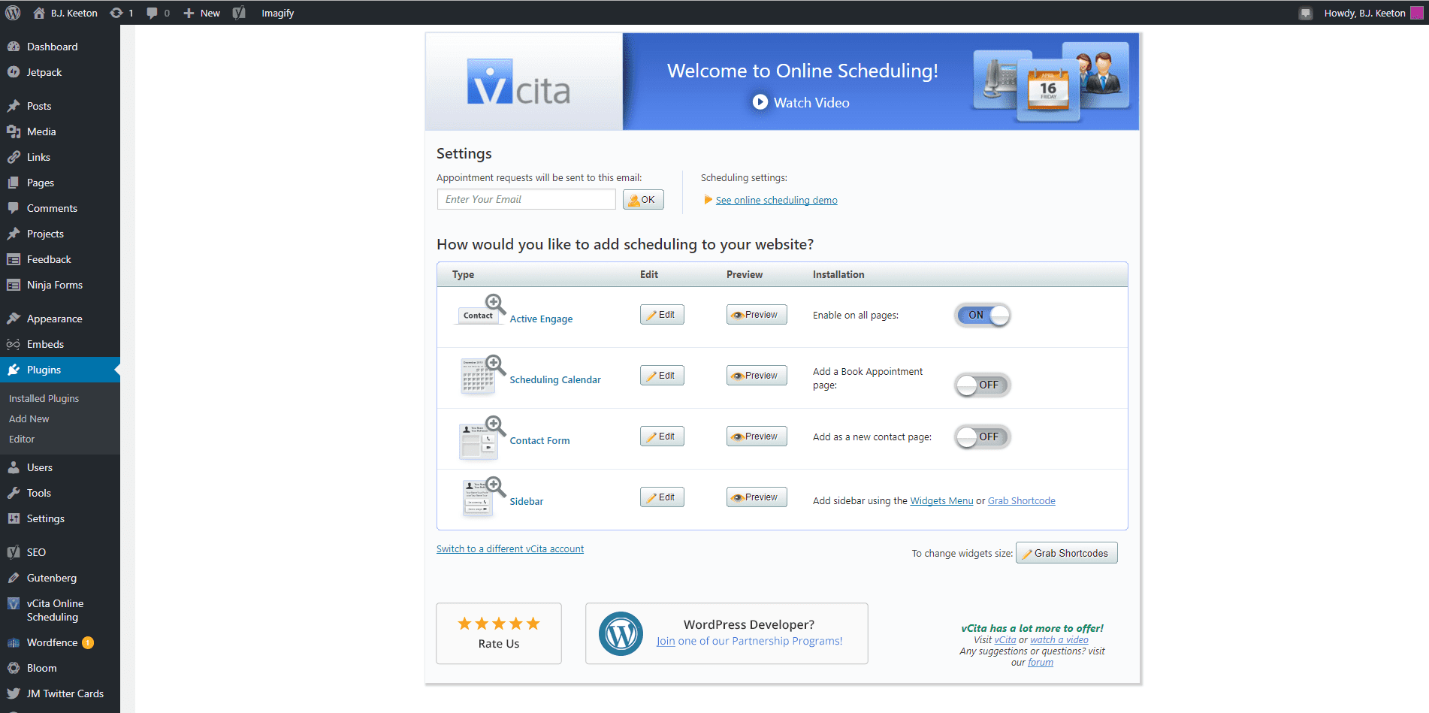Open Users in the sidebar menu
Screen dimensions: 1429x713
pyautogui.click(x=60, y=467)
